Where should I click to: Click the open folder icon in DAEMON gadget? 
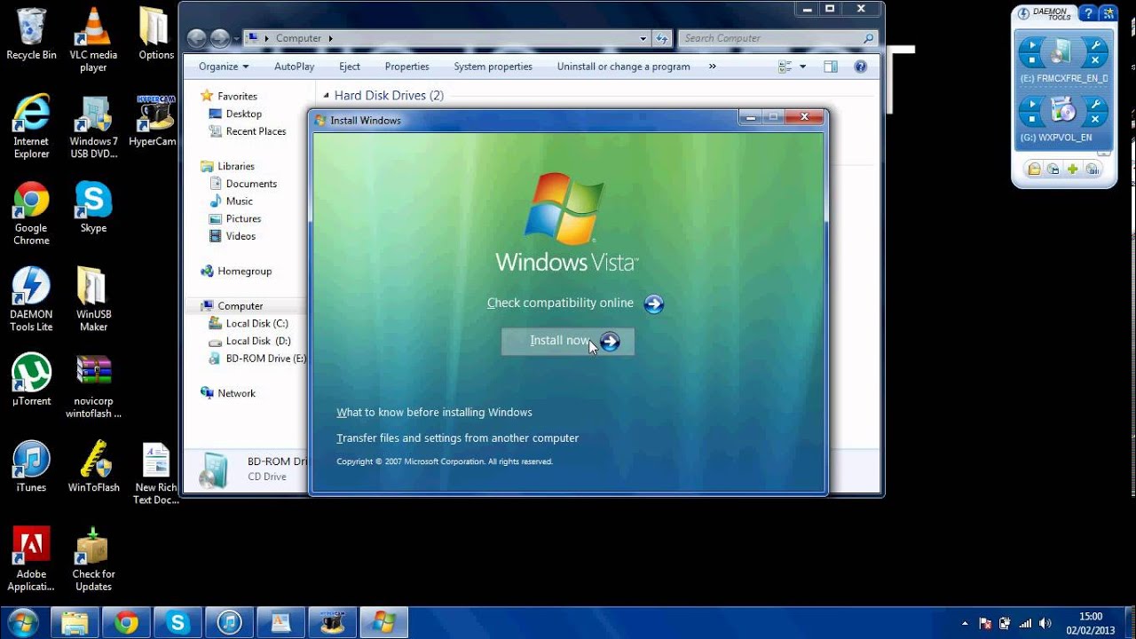(x=1034, y=170)
